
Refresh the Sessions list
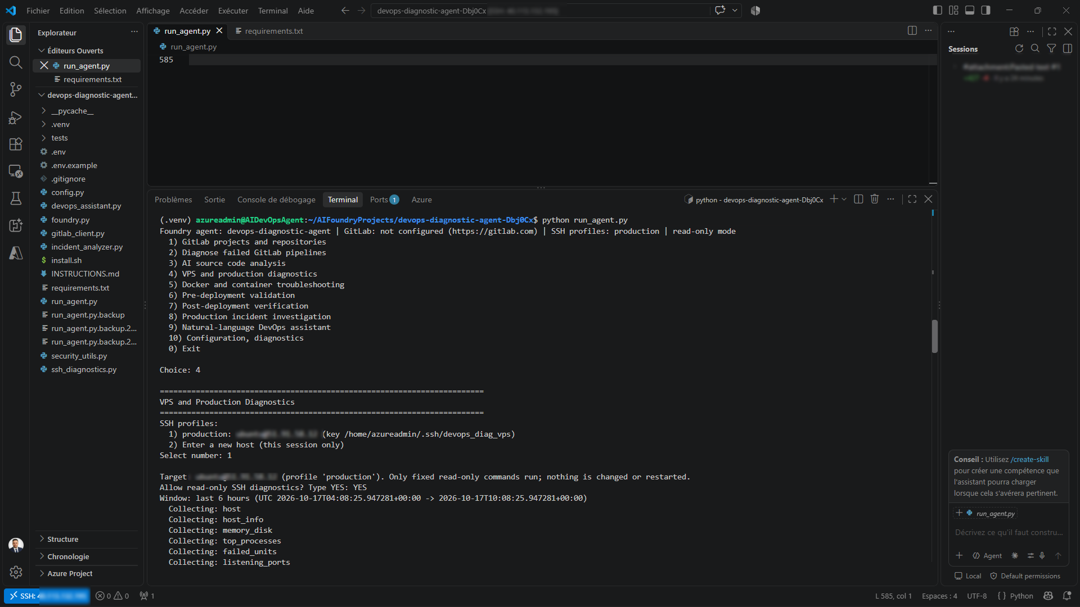[x=1019, y=49]
